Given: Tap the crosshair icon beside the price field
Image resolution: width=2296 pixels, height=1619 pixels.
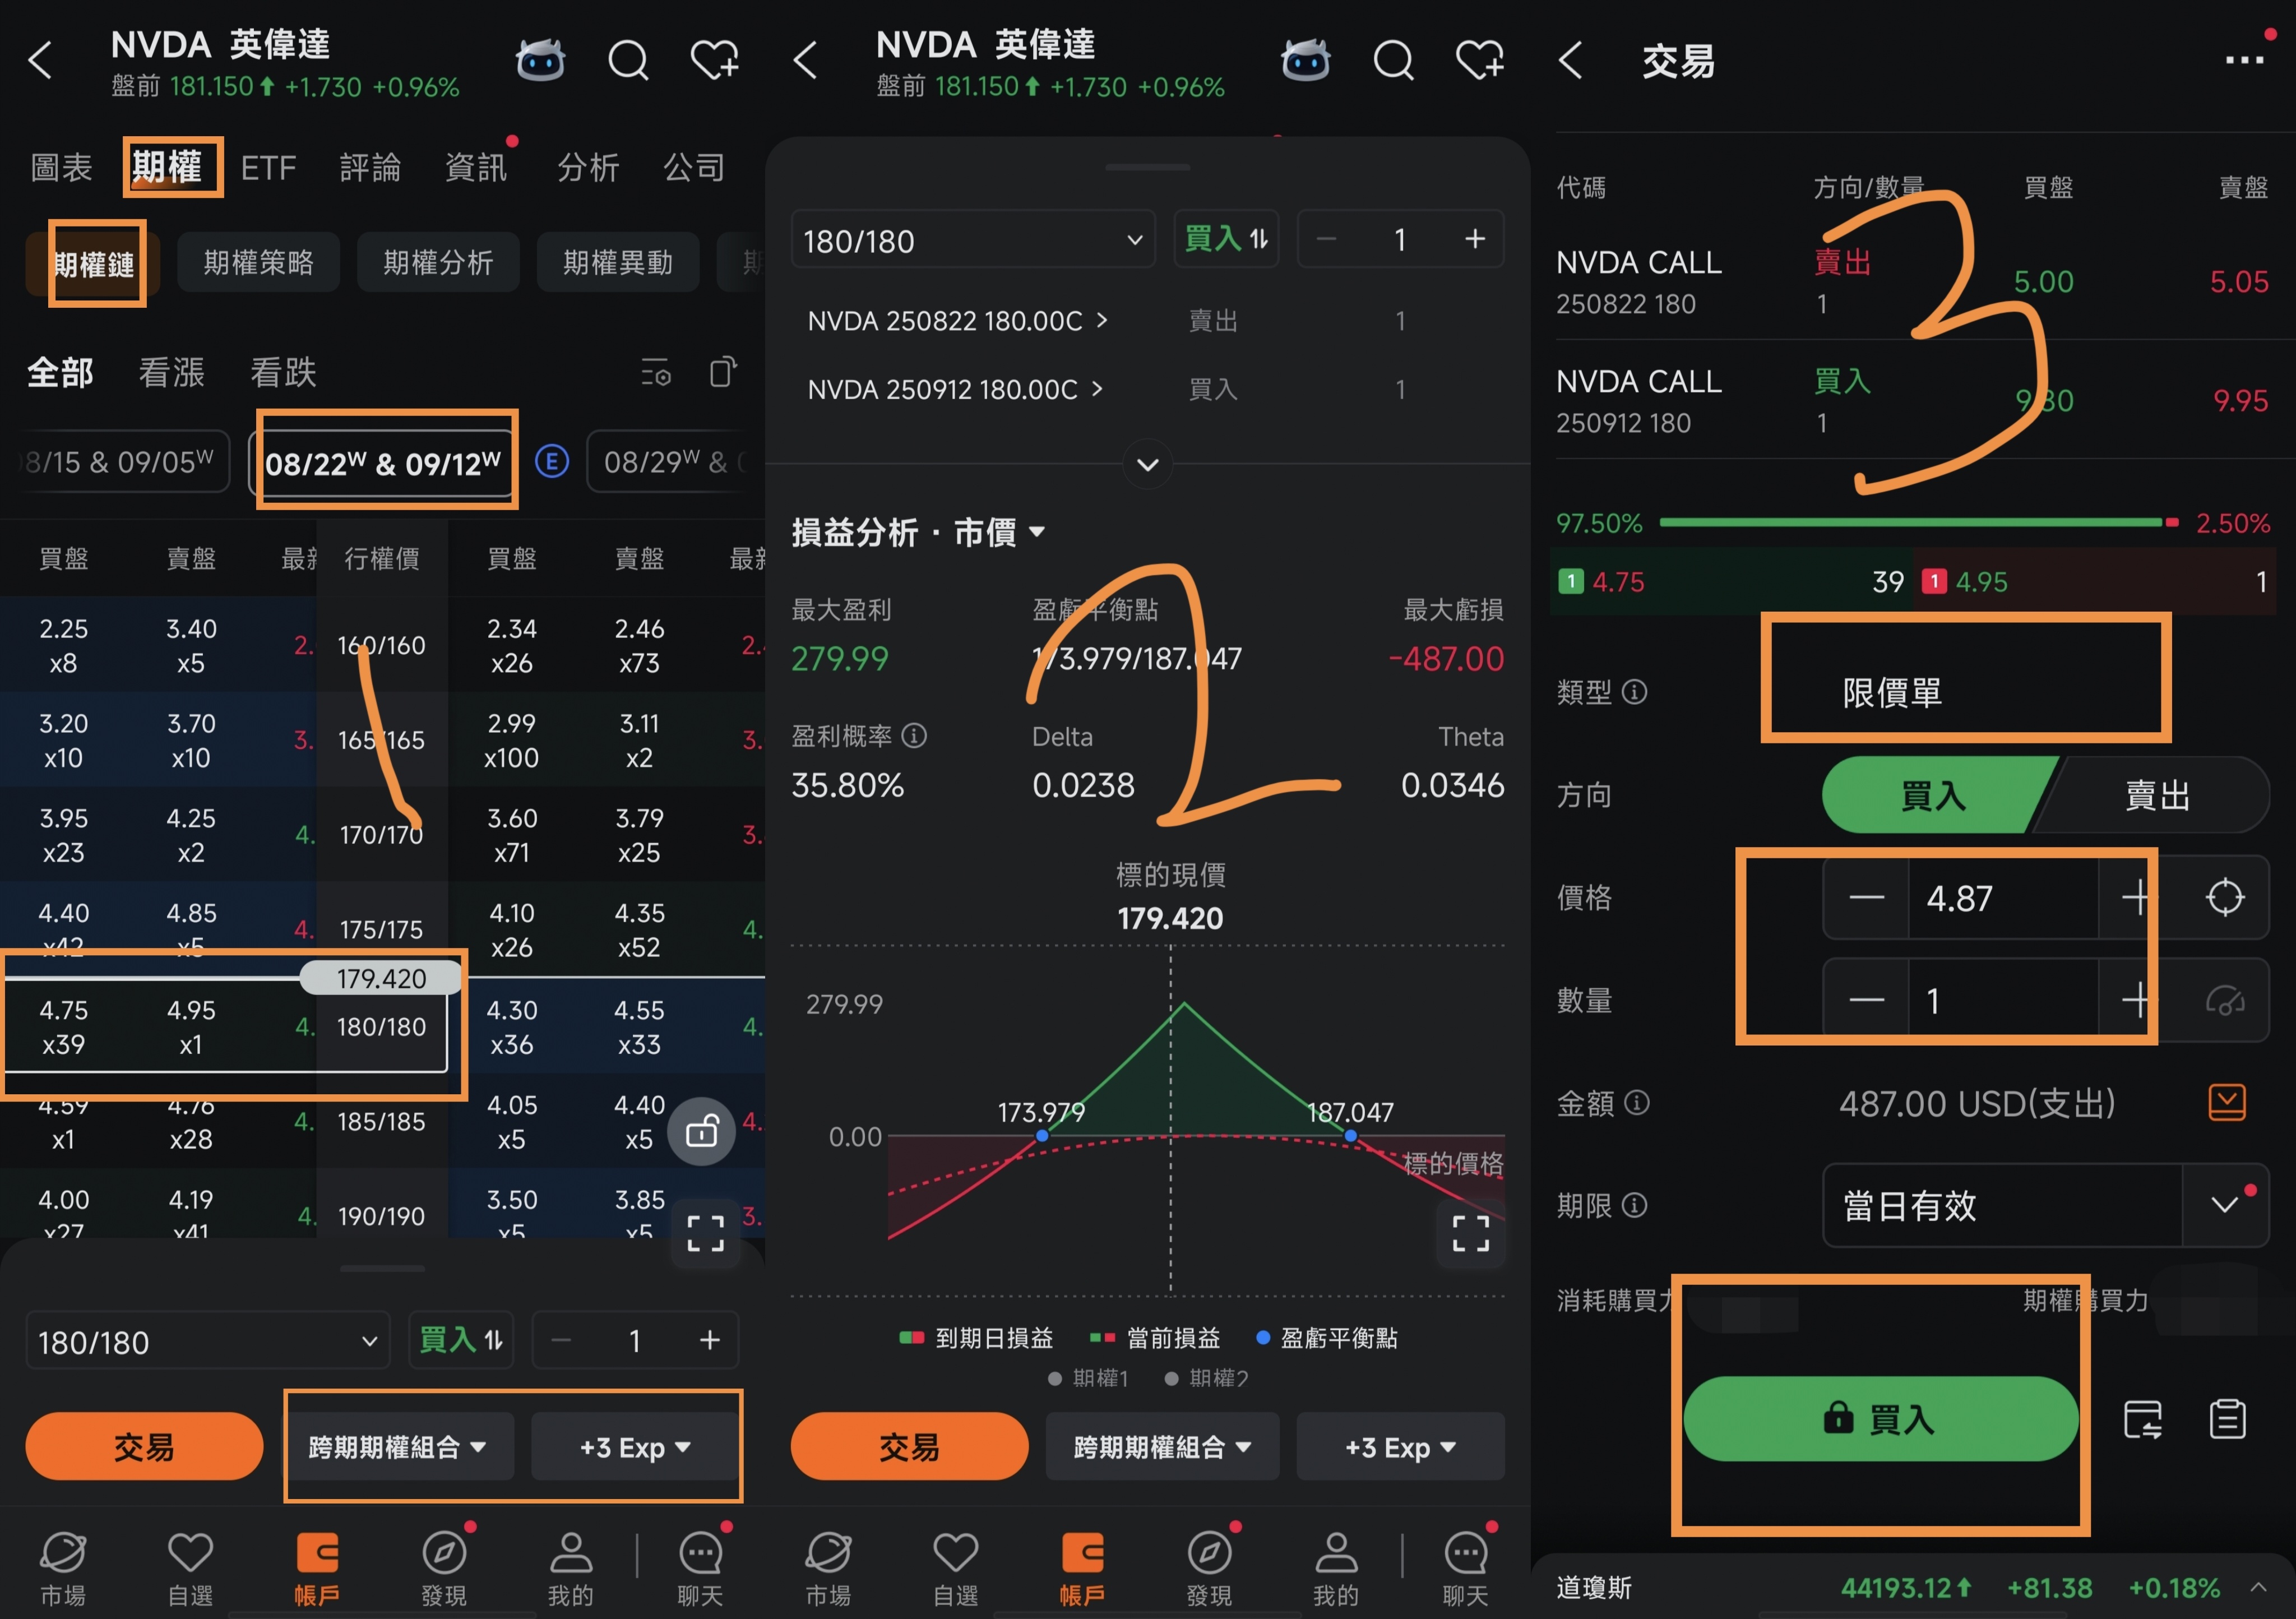Looking at the screenshot, I should (x=2227, y=897).
